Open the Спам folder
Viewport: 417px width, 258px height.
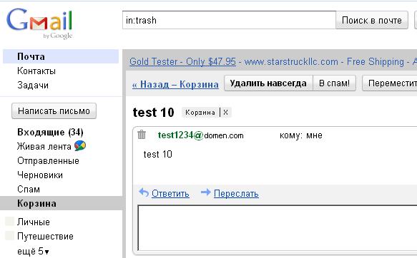coord(29,190)
